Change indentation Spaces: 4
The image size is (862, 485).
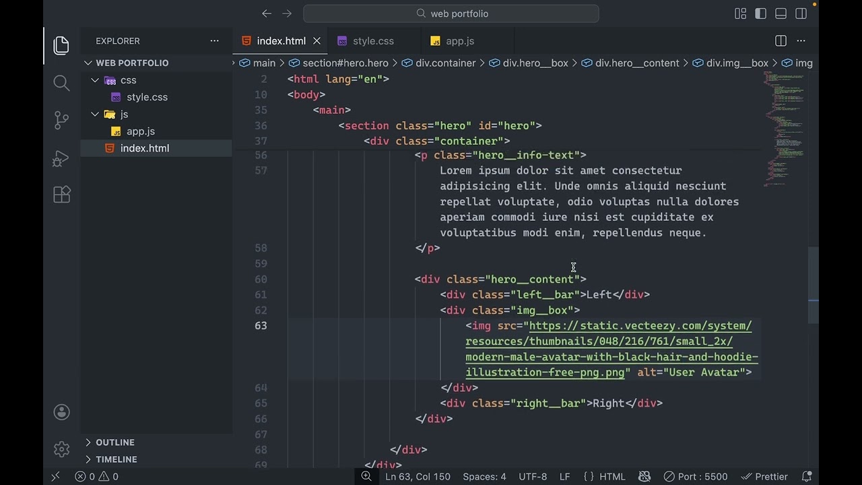pyautogui.click(x=484, y=476)
